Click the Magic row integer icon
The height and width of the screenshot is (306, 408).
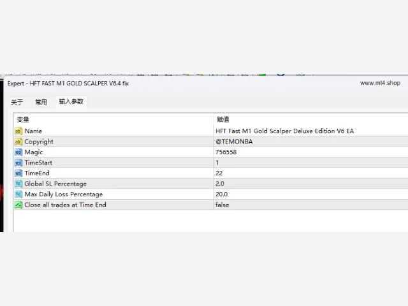(18, 152)
